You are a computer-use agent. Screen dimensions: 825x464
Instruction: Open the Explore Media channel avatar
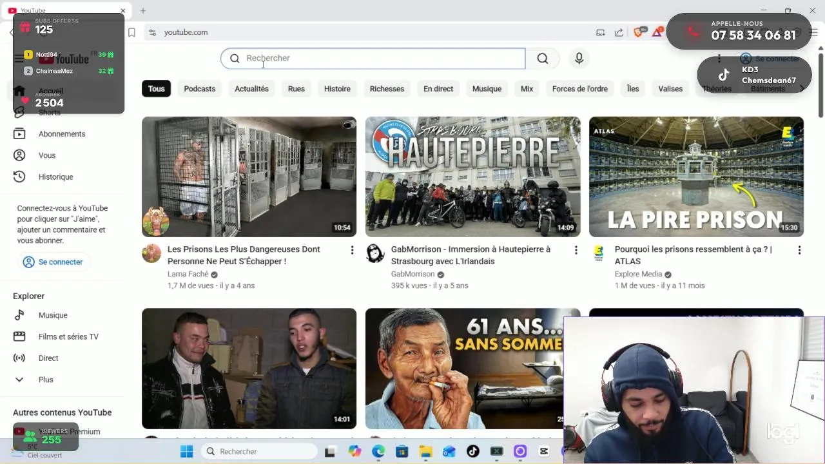click(x=598, y=253)
